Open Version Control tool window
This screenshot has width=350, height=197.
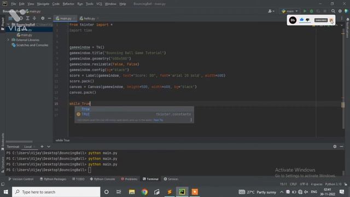point(21,179)
